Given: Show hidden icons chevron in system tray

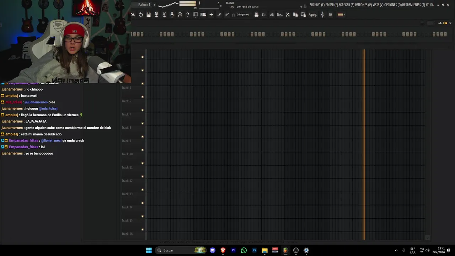Looking at the screenshot, I should click(396, 250).
